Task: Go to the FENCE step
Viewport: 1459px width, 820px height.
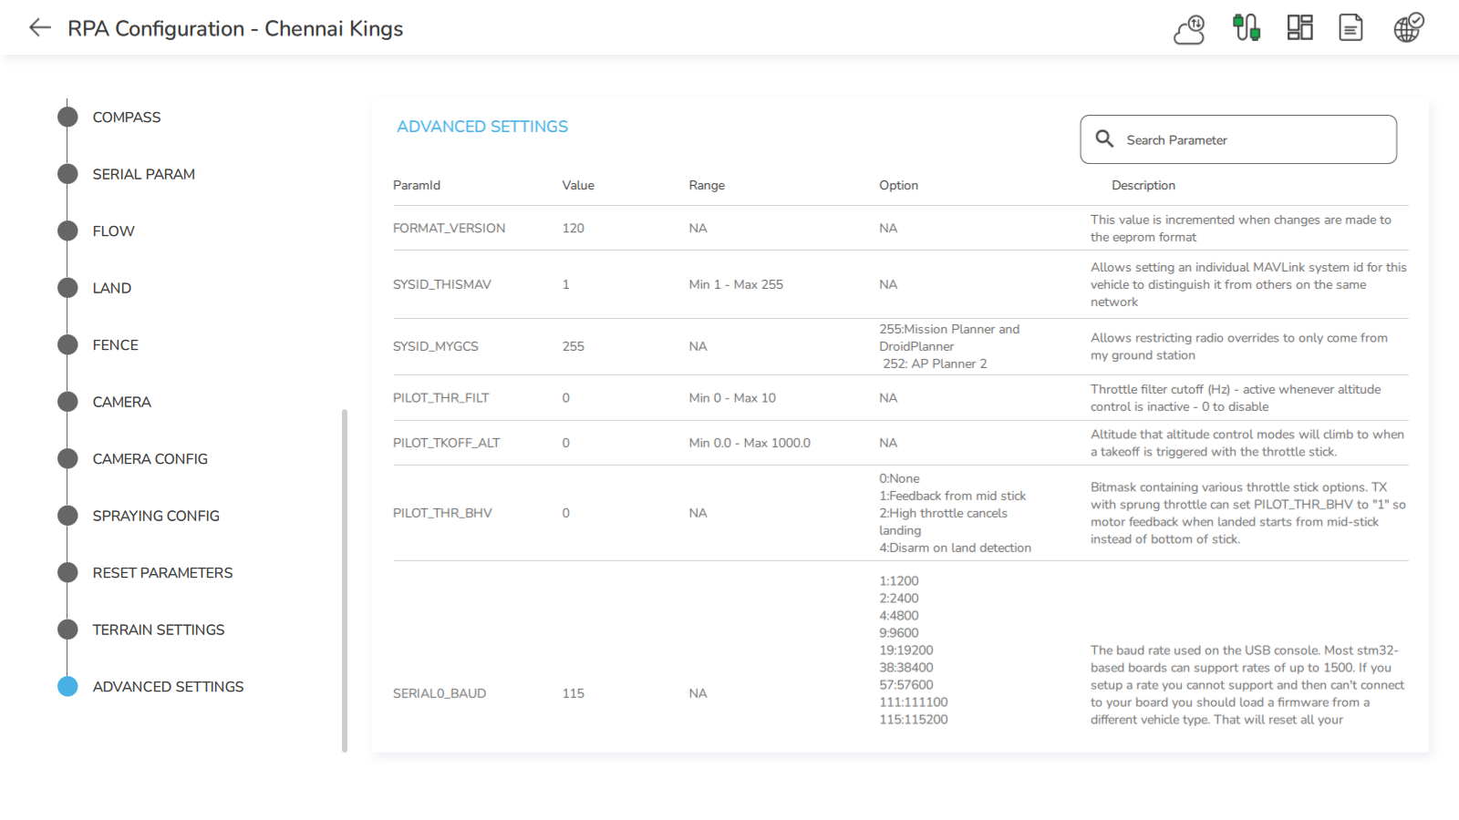Action: point(115,345)
